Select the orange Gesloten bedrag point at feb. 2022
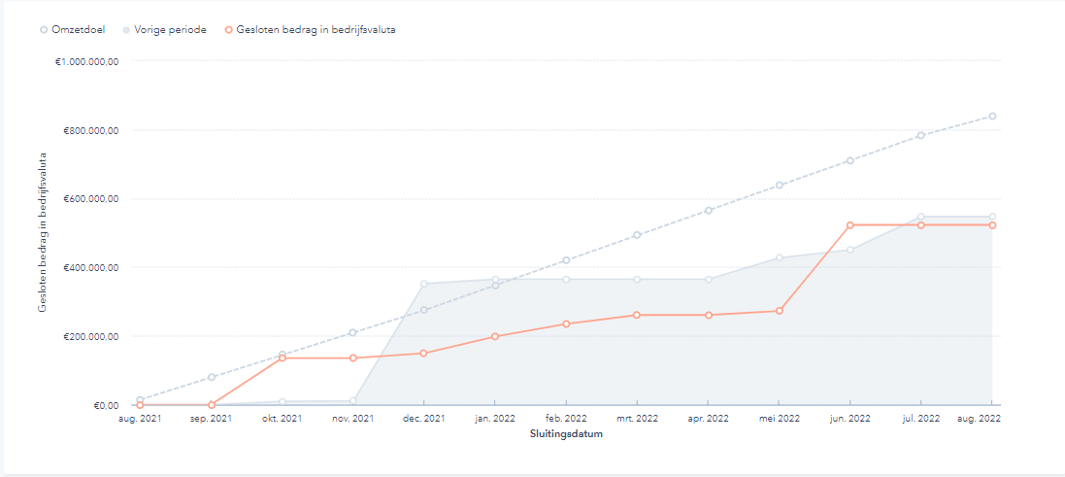The width and height of the screenshot is (1065, 477). [x=566, y=324]
